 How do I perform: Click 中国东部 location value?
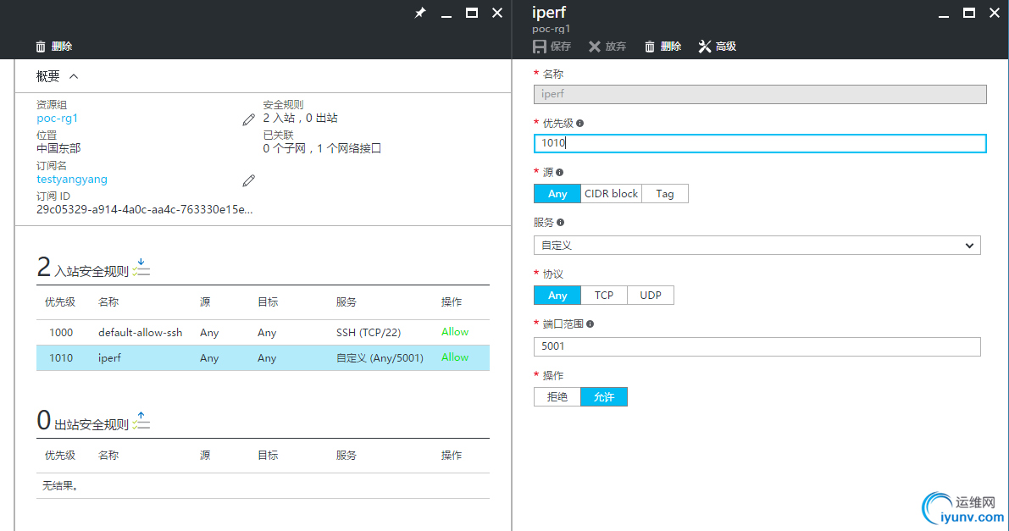pos(58,149)
